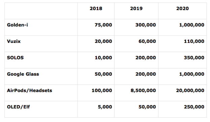This screenshot has width=210, height=122.
Task: Click the AirPods/Headsets row label
Action: pyautogui.click(x=29, y=90)
